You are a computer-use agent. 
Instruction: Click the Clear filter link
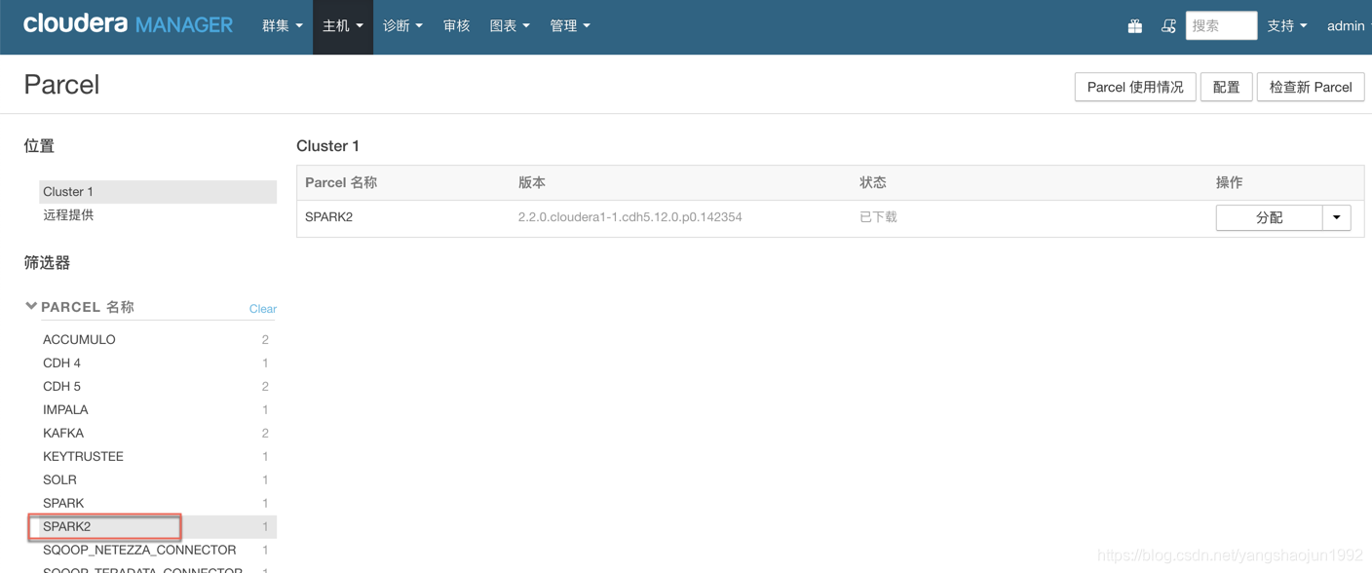click(x=263, y=309)
